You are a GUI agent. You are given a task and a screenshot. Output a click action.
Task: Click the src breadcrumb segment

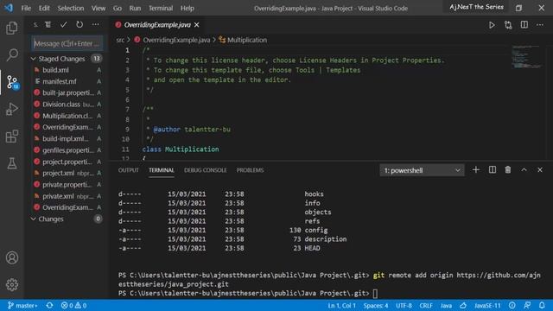pyautogui.click(x=120, y=40)
